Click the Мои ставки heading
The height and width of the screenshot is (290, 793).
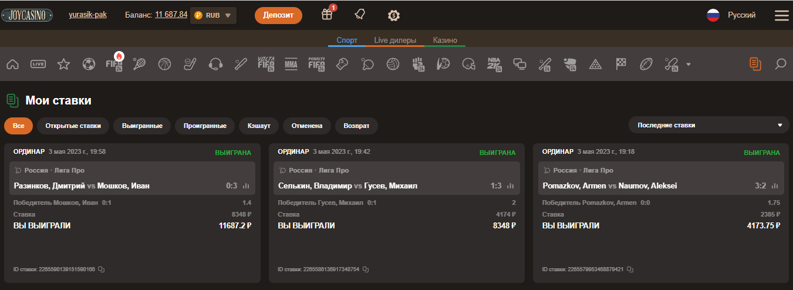point(58,101)
